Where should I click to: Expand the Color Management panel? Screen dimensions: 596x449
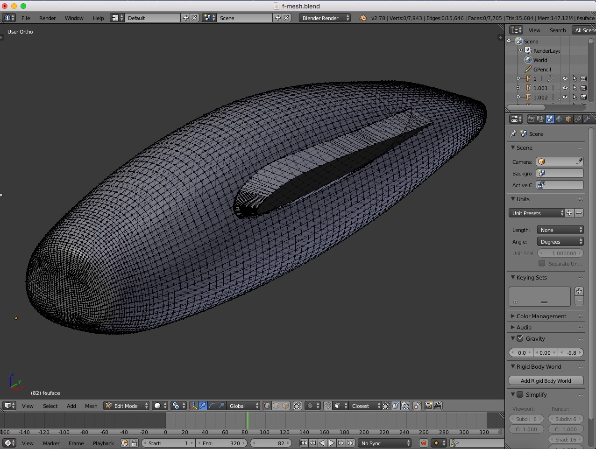pyautogui.click(x=541, y=316)
